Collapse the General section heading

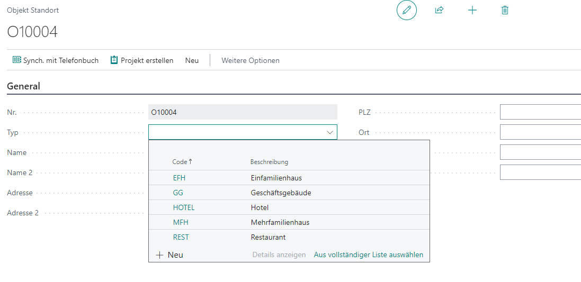tap(24, 86)
